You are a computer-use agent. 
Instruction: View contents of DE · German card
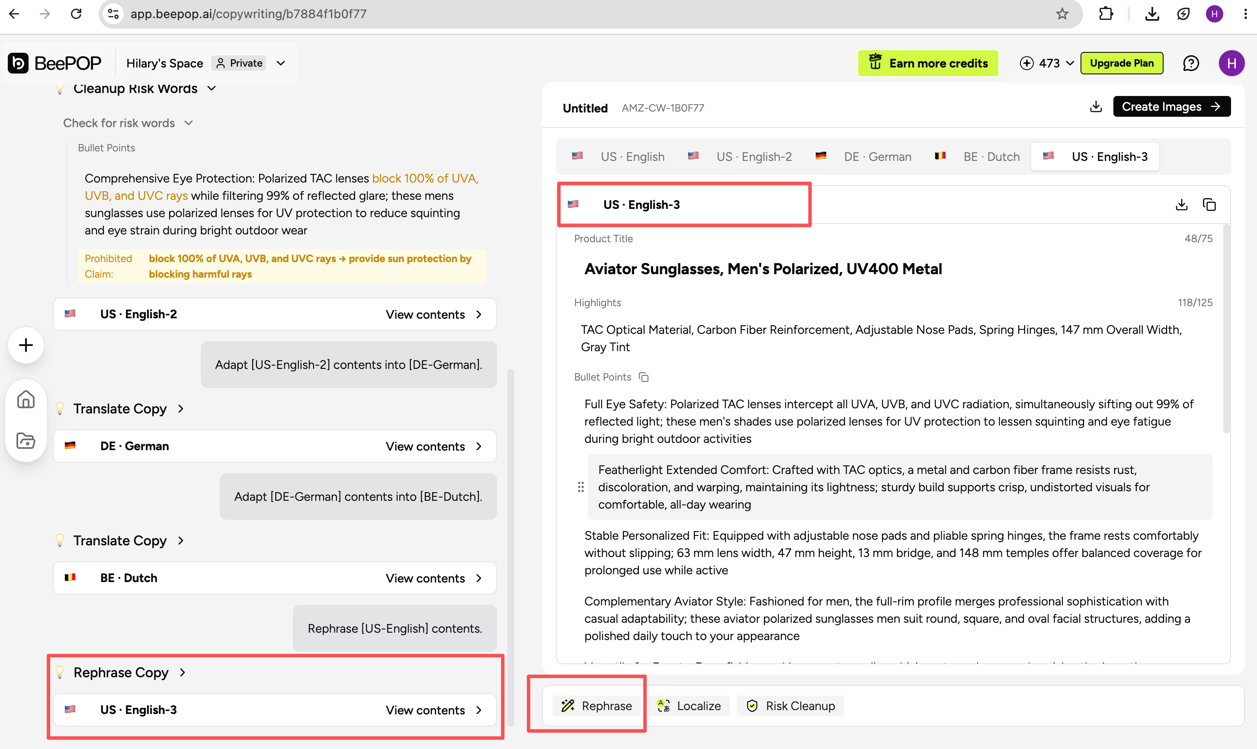click(434, 446)
